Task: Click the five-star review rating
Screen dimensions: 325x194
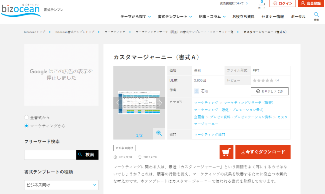Action: click(263, 81)
